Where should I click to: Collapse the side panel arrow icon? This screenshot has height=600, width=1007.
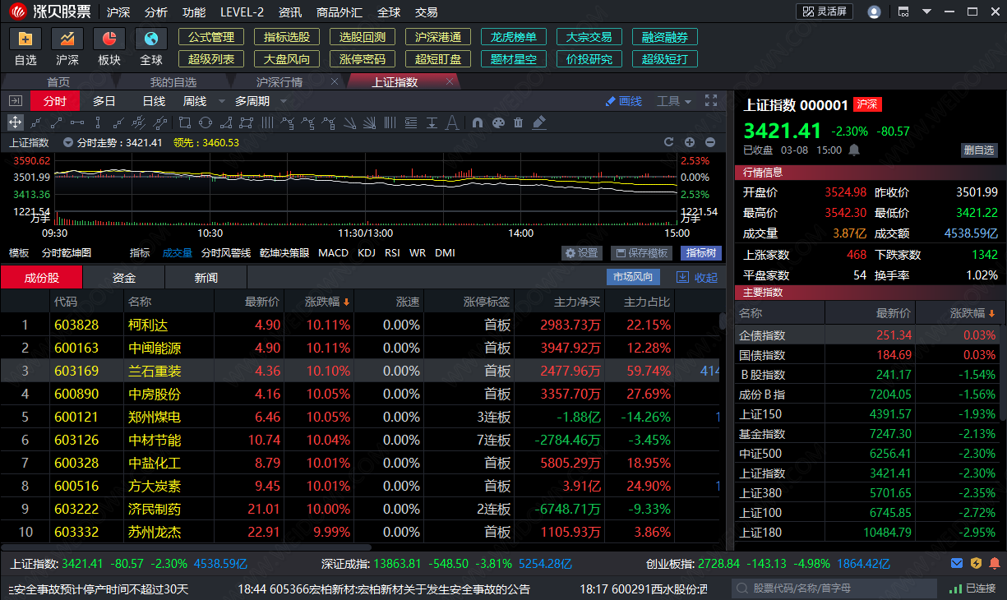coord(16,101)
